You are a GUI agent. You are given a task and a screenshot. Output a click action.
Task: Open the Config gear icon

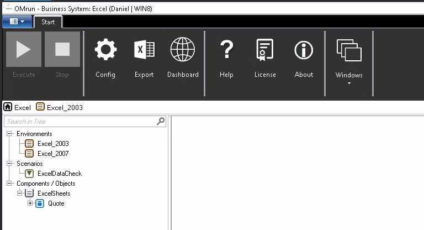[x=105, y=49]
